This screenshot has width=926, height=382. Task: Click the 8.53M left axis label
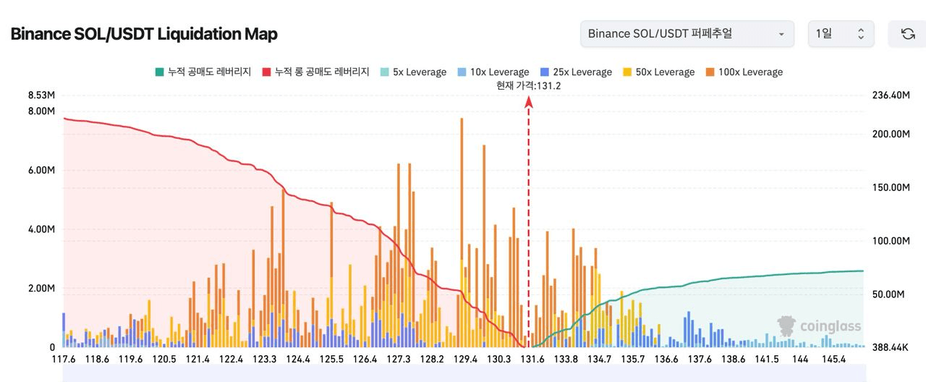[41, 95]
